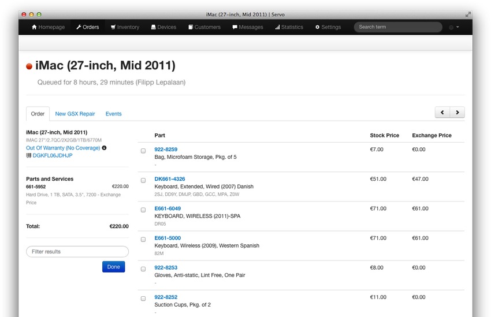The height and width of the screenshot is (317, 491).
Task: Click part number 661-5952 in Parts and Services
Action: coord(36,187)
